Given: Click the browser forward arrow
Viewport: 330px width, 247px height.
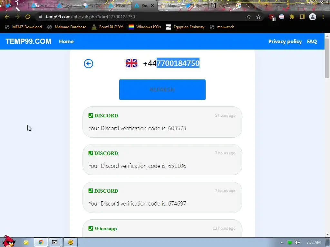Looking at the screenshot, I should (x=17, y=17).
